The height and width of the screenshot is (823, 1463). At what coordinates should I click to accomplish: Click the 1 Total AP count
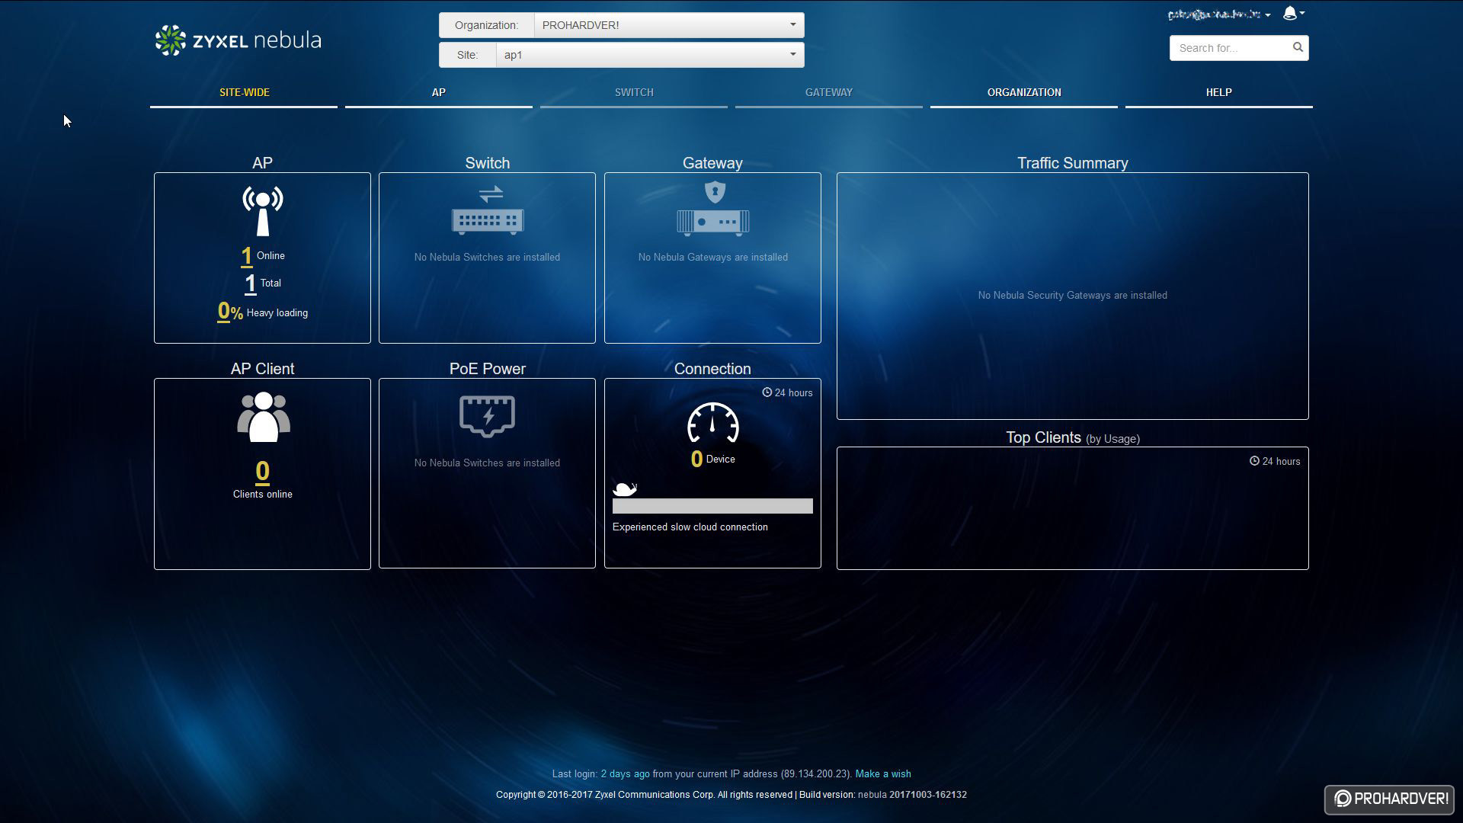pyautogui.click(x=250, y=284)
